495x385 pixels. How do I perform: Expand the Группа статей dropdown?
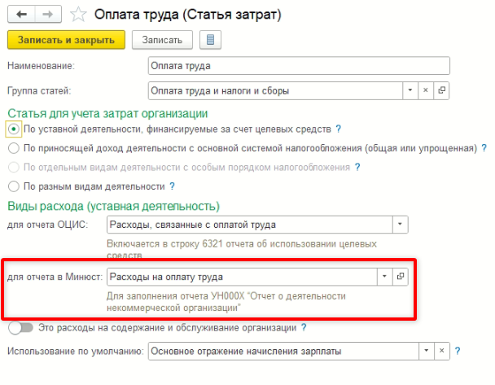[x=410, y=90]
